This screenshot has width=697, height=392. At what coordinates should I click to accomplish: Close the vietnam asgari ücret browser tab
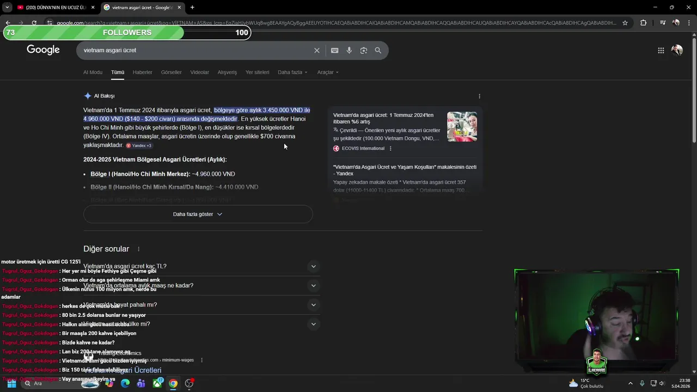[179, 7]
